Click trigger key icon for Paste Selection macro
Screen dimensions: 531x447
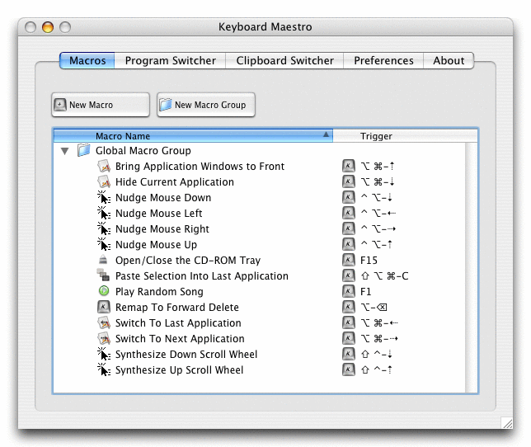click(x=349, y=275)
